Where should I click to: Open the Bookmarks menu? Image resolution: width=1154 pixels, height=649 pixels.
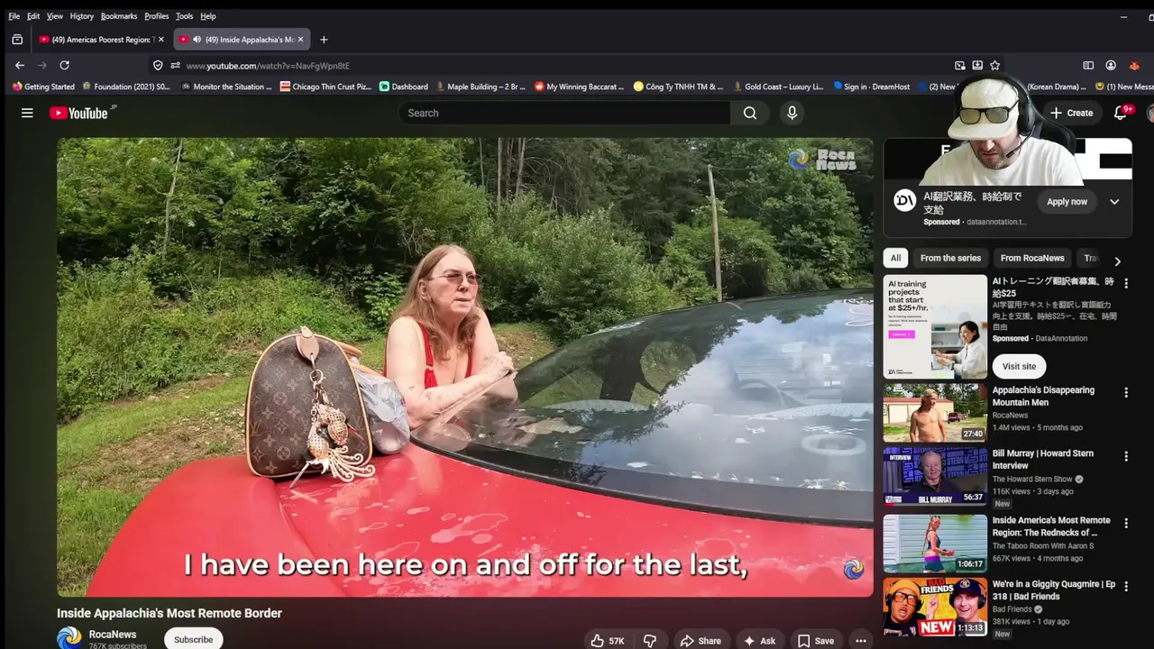click(119, 16)
